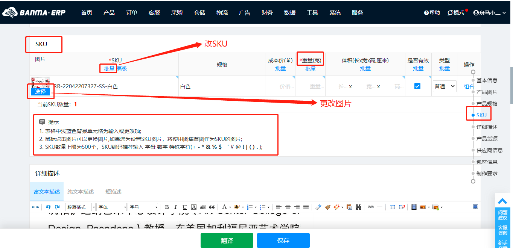Viewport: 513px width, 248px height.
Task: Add a border around the characters
Action: (x=194, y=207)
